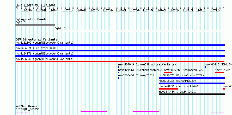
Task: Click the 116710k ruler tick label
Action: pos(188,10)
